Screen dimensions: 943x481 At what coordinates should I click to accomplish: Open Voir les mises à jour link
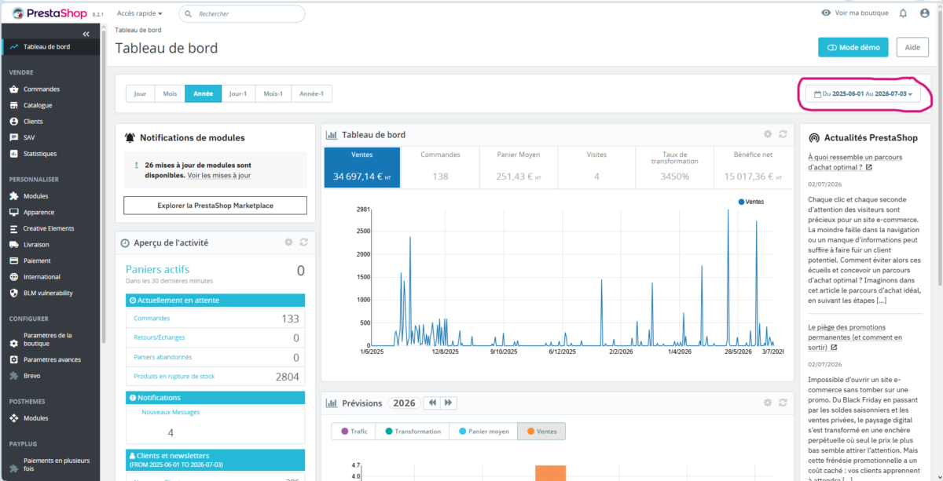(219, 175)
